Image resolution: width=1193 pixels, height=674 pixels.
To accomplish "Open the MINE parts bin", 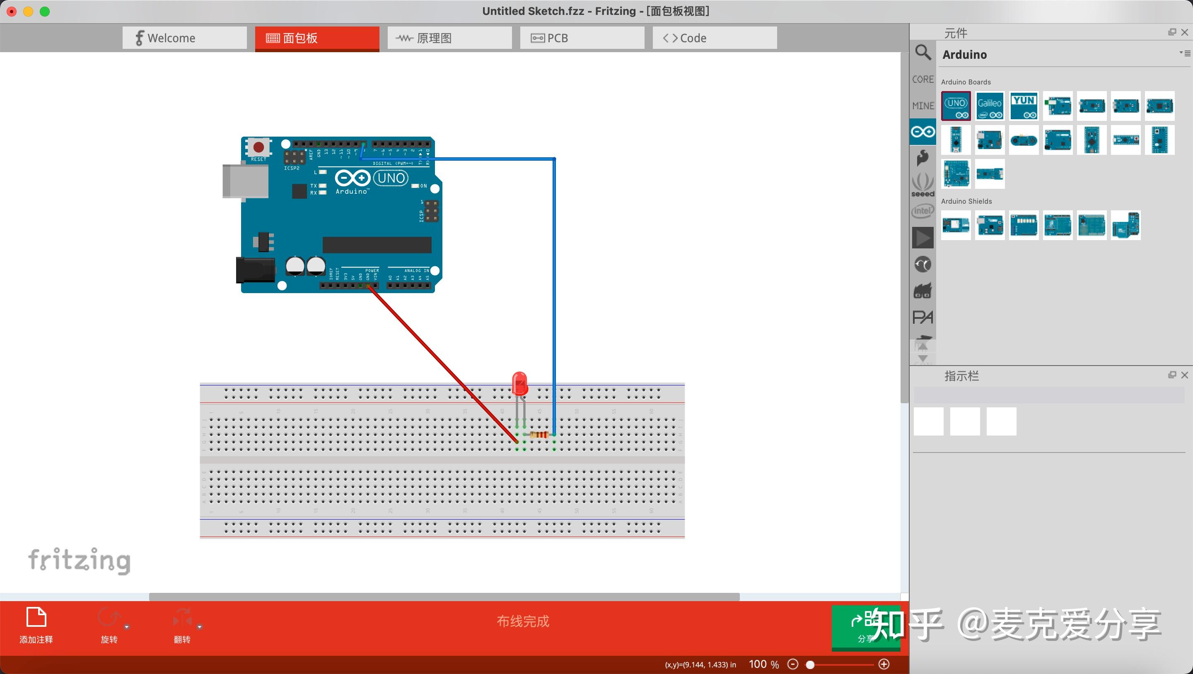I will pyautogui.click(x=923, y=106).
